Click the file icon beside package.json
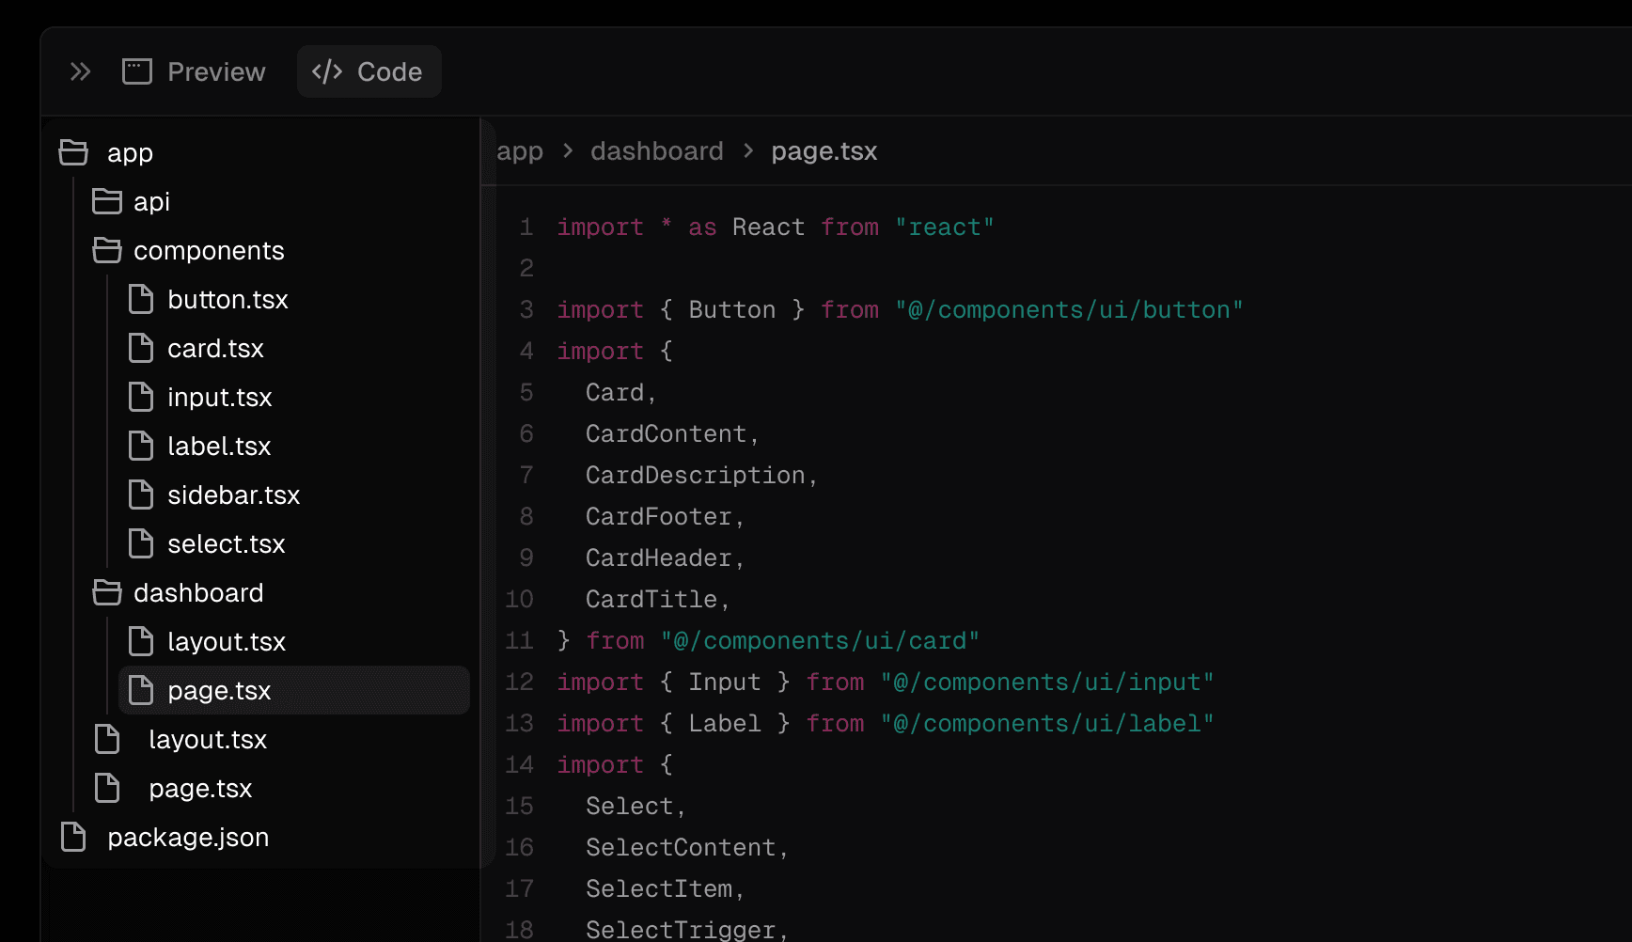 coord(73,837)
